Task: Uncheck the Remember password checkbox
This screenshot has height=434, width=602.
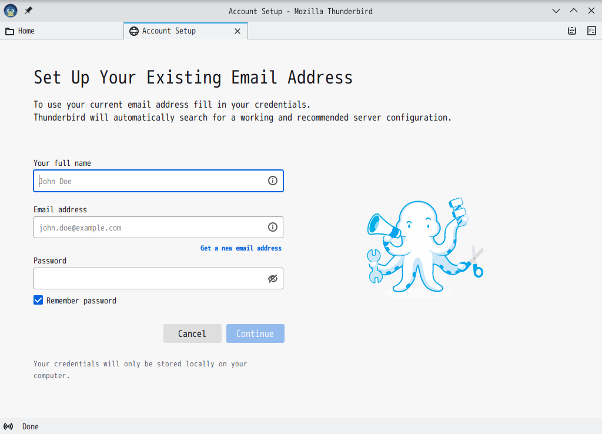Action: (38, 300)
